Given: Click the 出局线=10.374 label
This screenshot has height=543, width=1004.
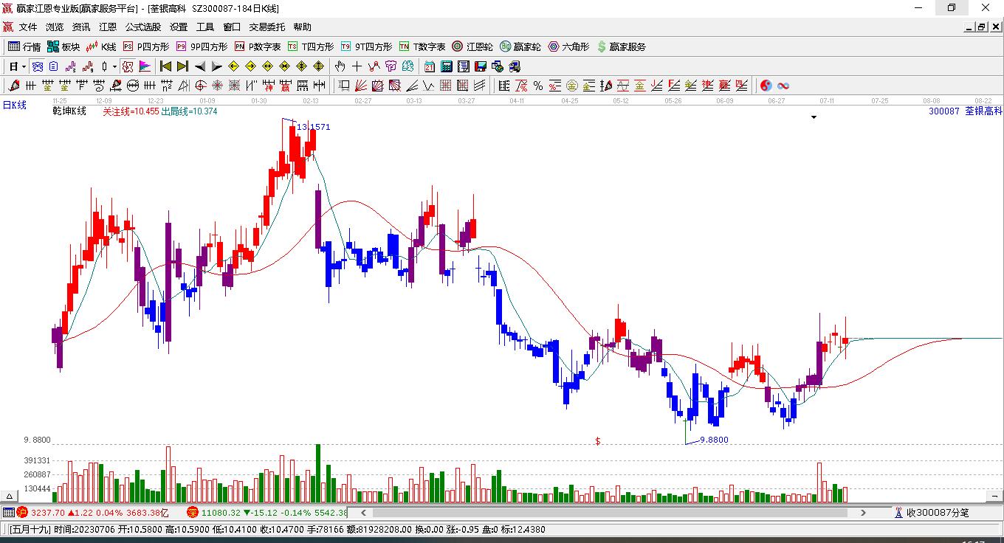Looking at the screenshot, I should tap(189, 111).
